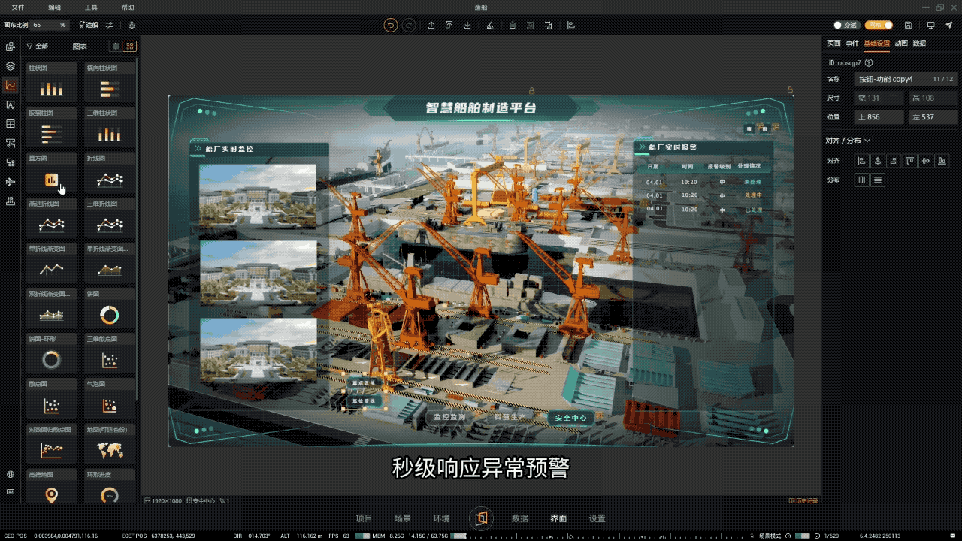
Task: Edit the 宽 width field
Action: (x=879, y=98)
